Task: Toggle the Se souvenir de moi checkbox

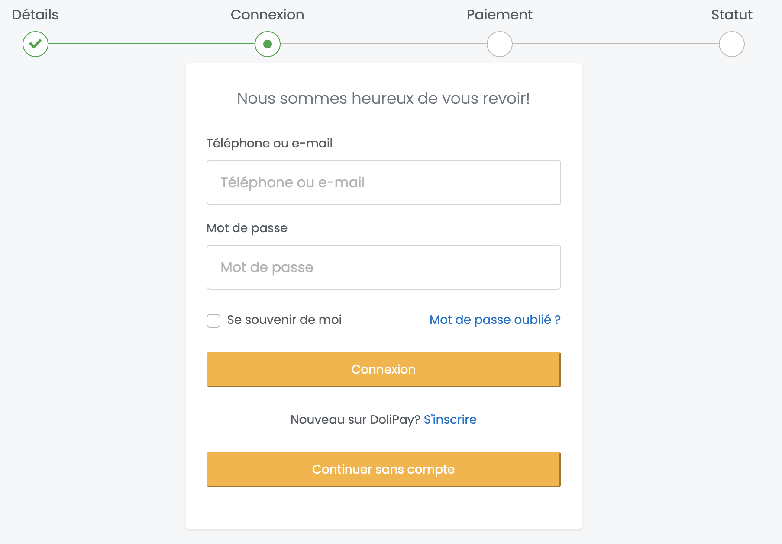Action: (213, 321)
